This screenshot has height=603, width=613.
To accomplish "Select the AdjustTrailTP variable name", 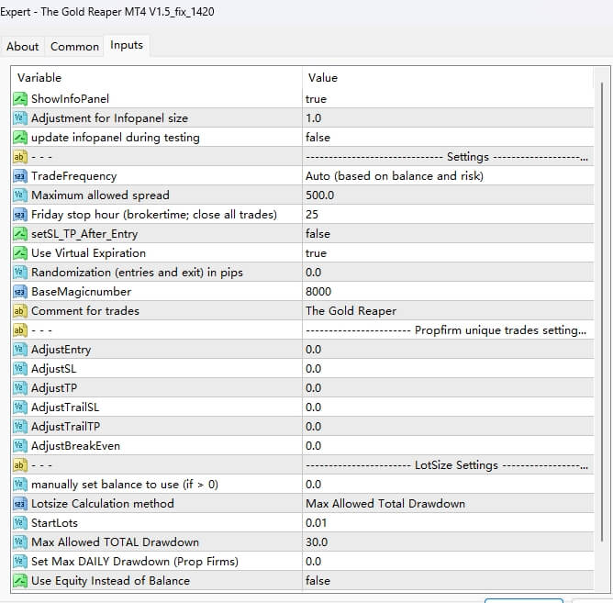I will (66, 427).
